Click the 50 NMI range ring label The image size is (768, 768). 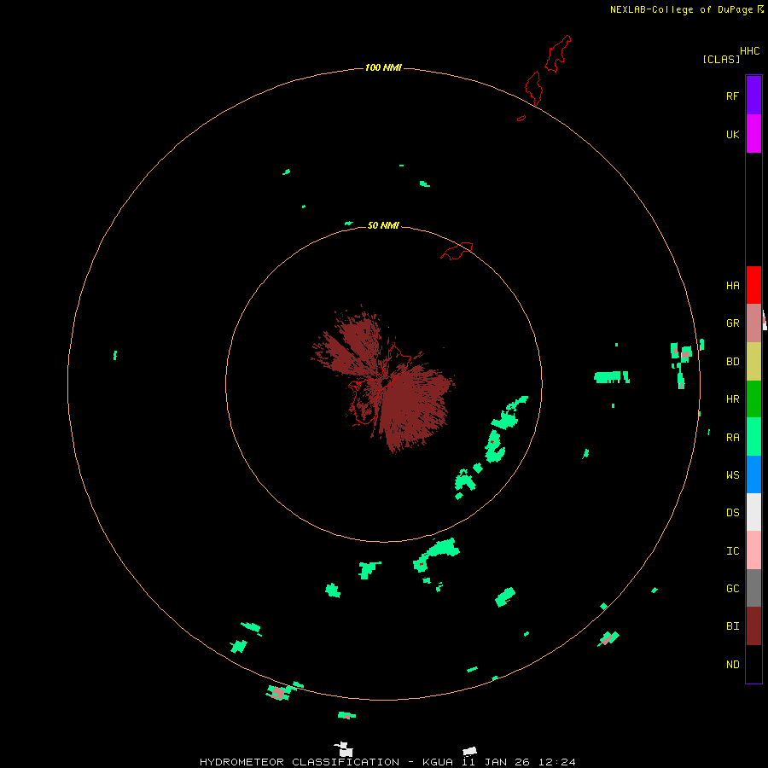click(x=383, y=225)
